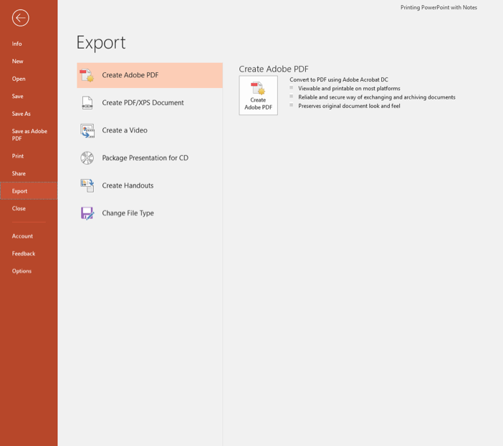Choose Package Presentation for CD

pyautogui.click(x=150, y=158)
